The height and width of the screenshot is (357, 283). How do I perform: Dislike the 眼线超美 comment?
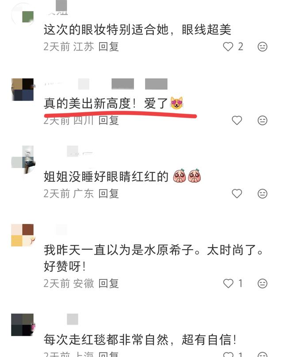262,47
